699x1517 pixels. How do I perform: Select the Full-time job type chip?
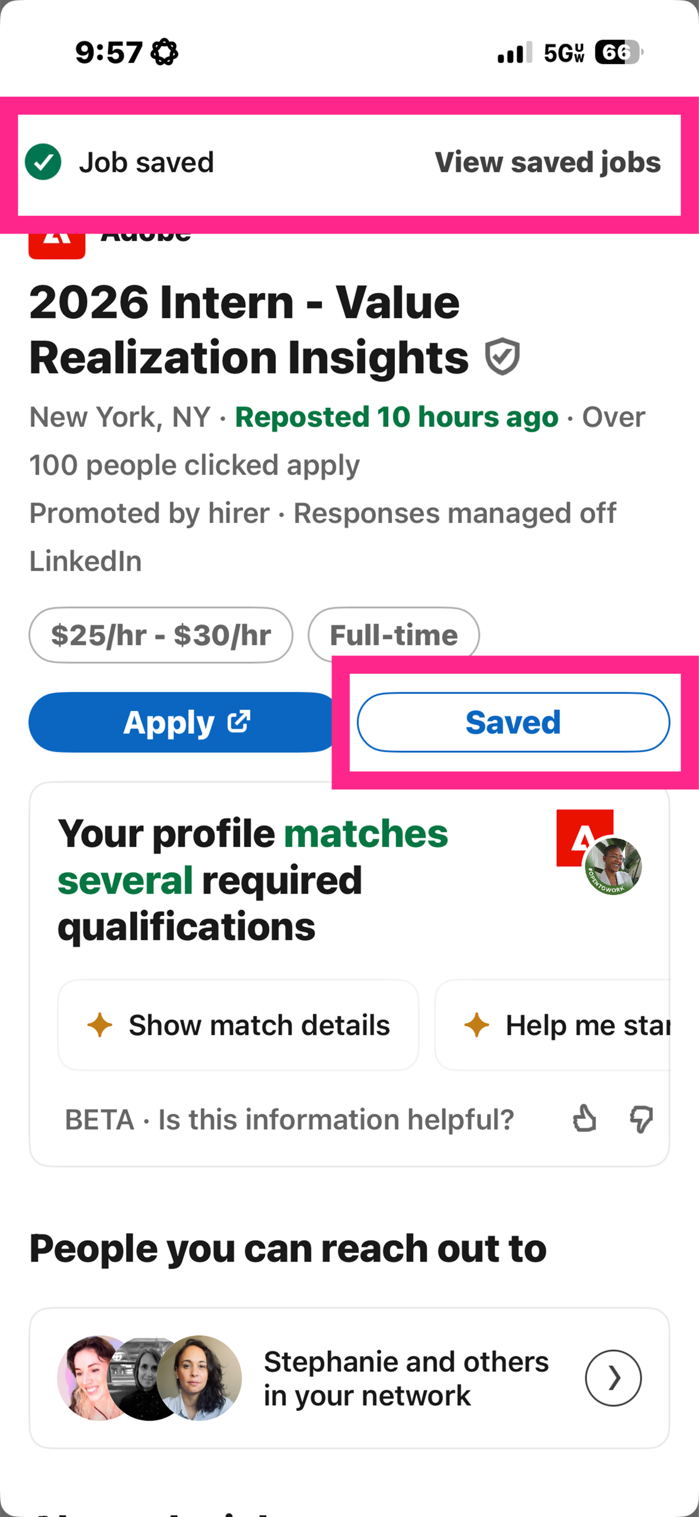[394, 635]
